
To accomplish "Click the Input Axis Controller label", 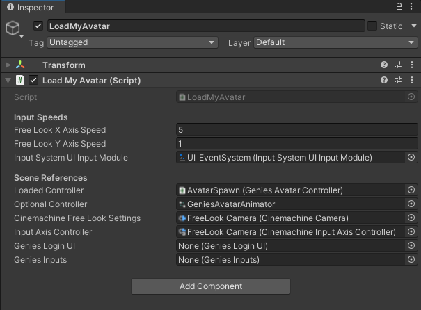I will click(53, 232).
